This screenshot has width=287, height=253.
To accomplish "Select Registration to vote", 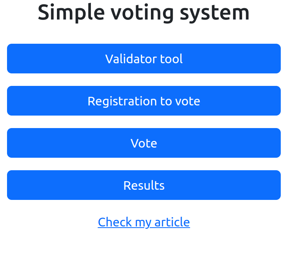I will (x=143, y=101).
